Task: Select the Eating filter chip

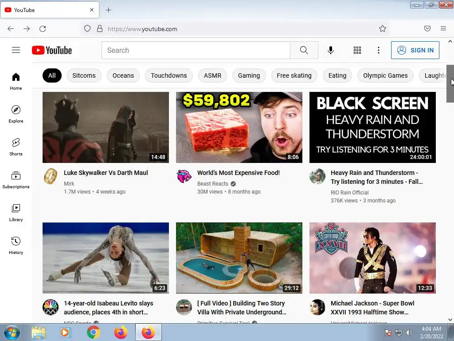Action: pos(337,75)
